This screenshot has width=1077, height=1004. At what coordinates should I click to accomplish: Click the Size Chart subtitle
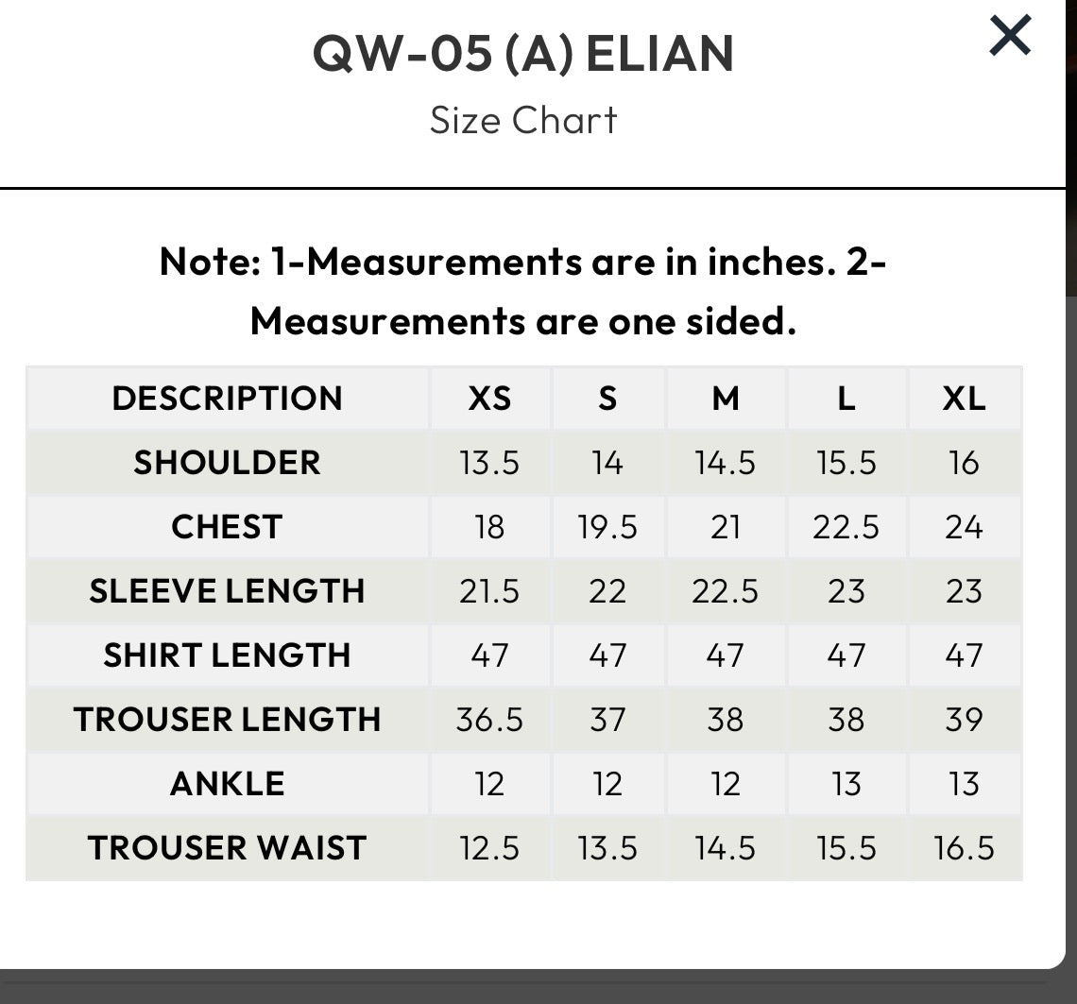(523, 120)
